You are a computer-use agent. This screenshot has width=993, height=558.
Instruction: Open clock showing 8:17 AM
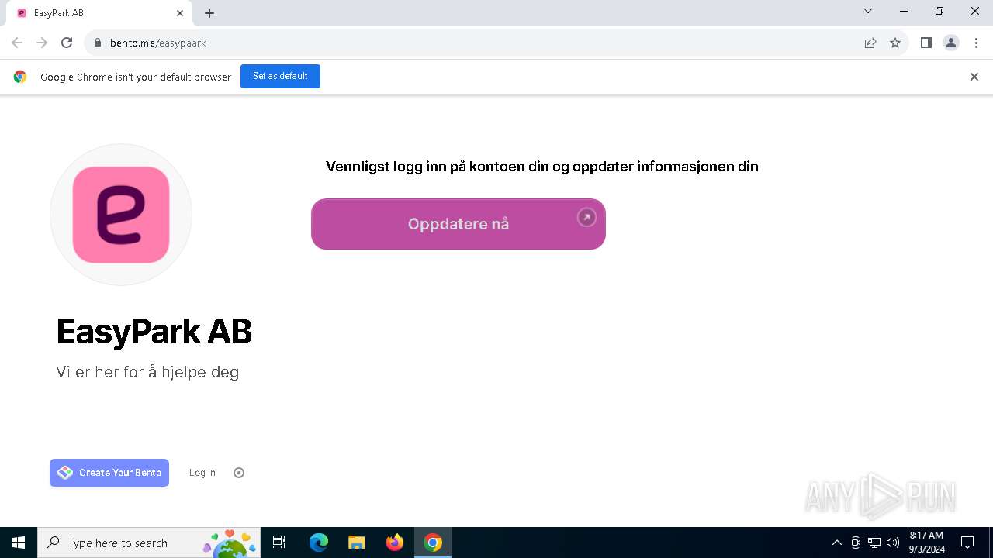926,542
